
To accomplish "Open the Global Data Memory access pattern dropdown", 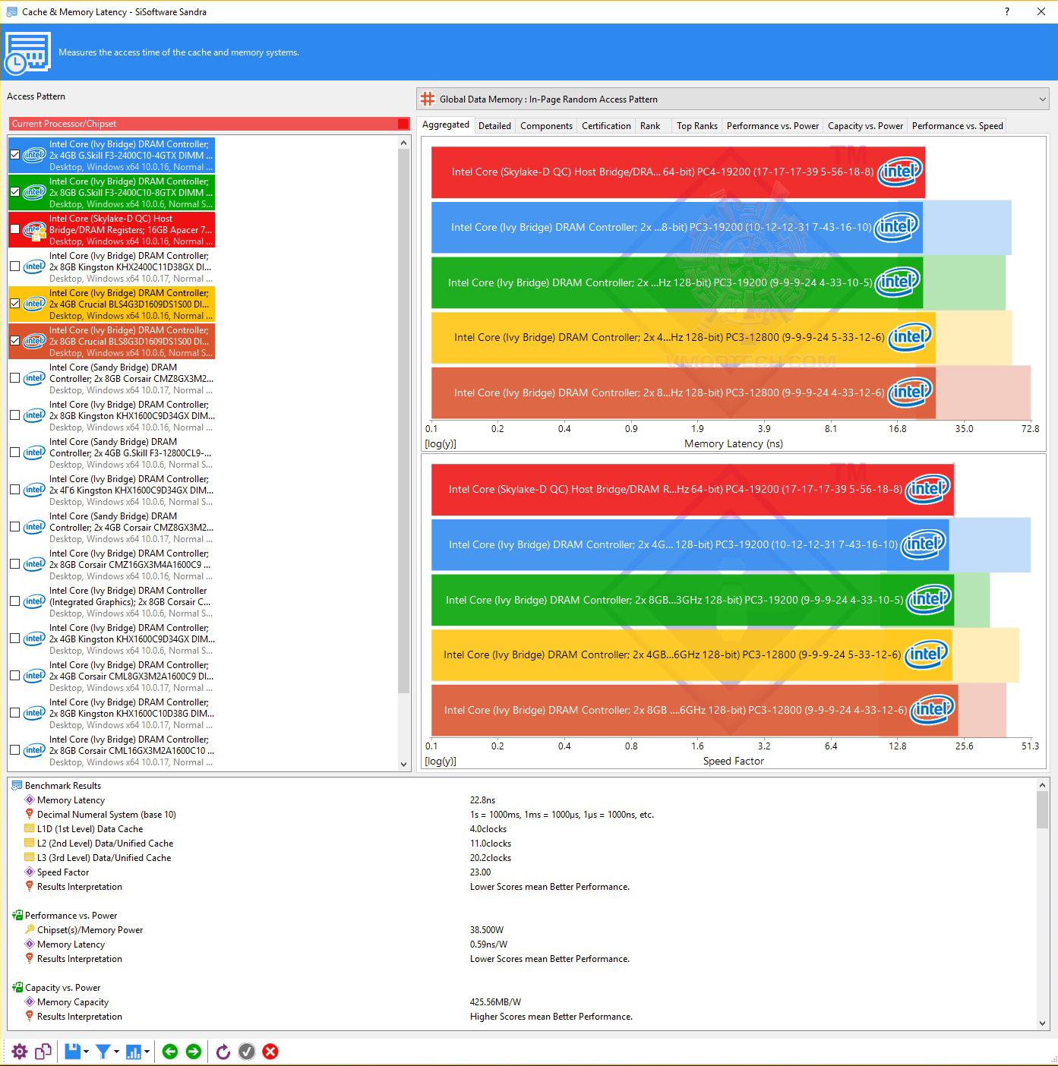I will tap(734, 99).
